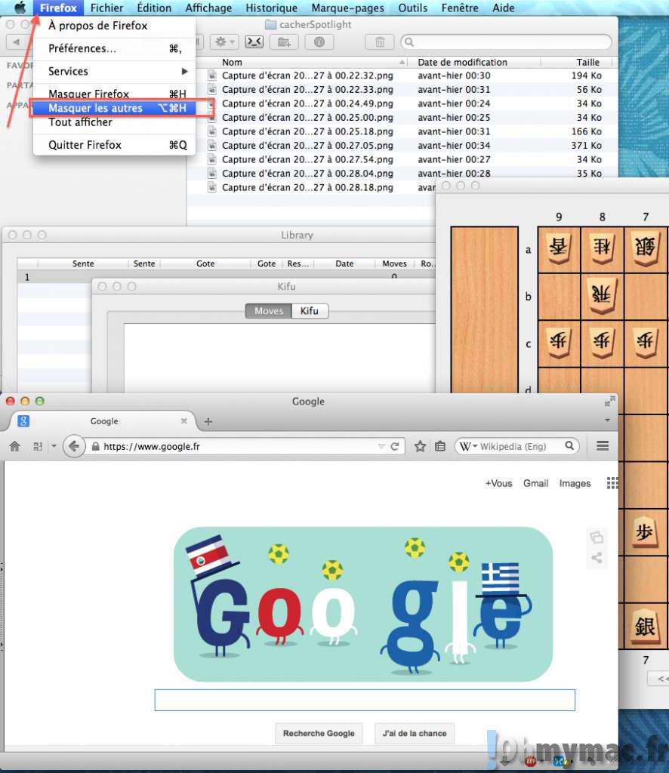
Task: Click the Date column header in Library
Action: coord(344,263)
